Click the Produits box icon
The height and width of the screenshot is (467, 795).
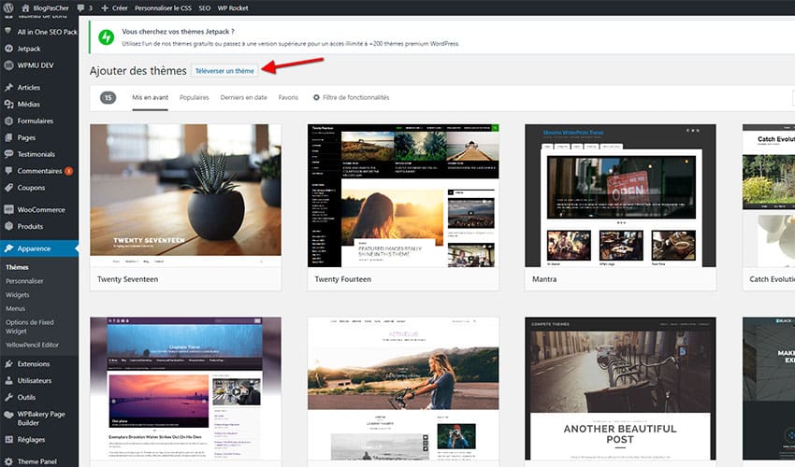8,226
